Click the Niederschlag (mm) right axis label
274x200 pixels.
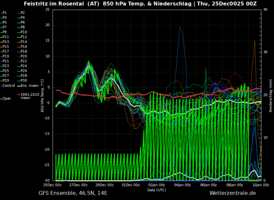pyautogui.click(x=271, y=95)
